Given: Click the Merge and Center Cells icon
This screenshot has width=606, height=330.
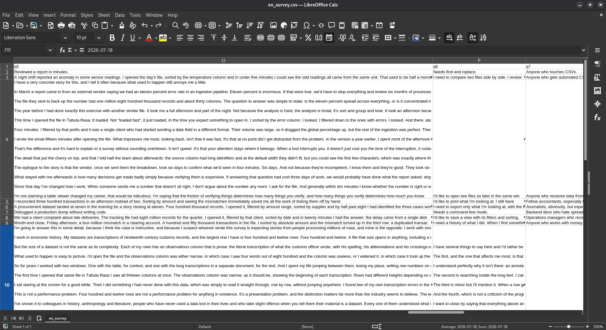Looking at the screenshot, I should tap(261, 38).
